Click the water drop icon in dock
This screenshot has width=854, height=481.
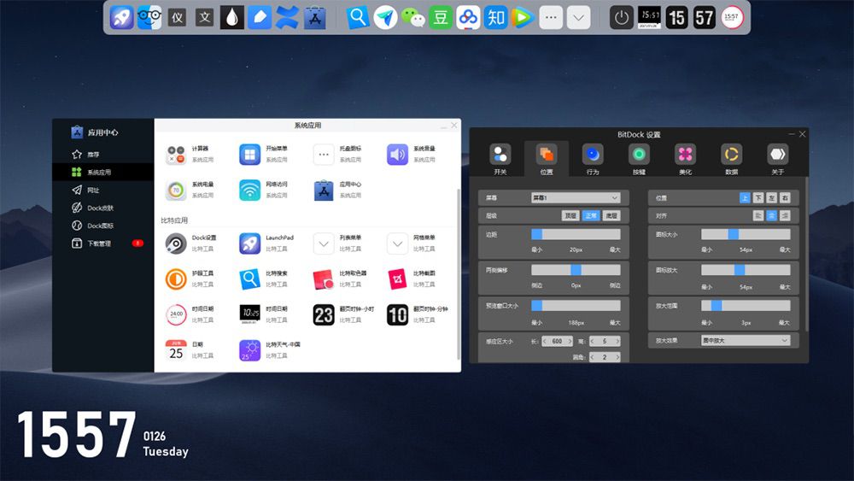(x=232, y=18)
